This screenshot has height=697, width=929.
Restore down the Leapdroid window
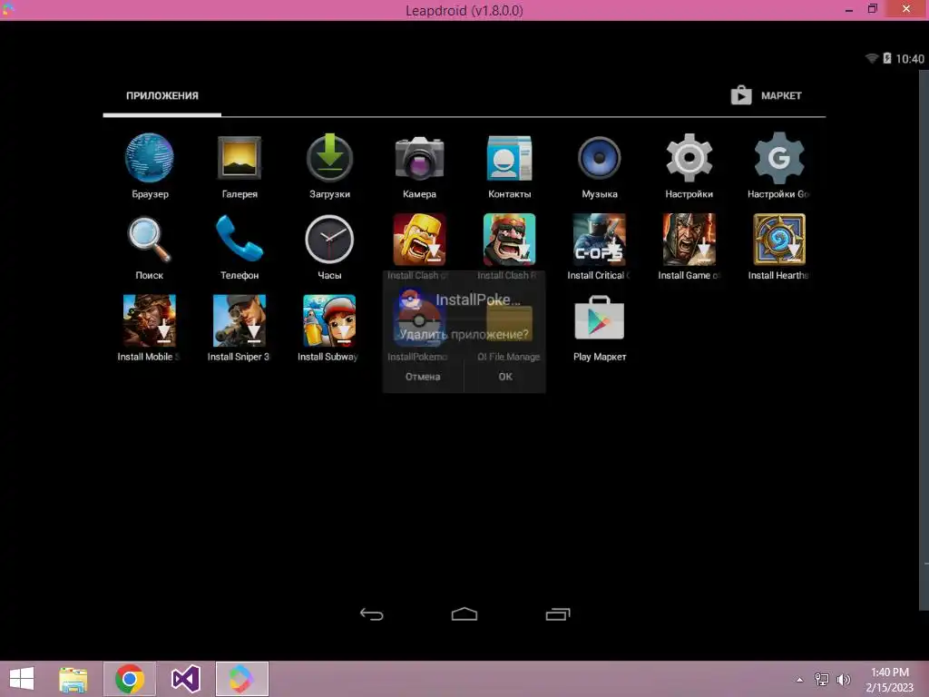pos(872,9)
